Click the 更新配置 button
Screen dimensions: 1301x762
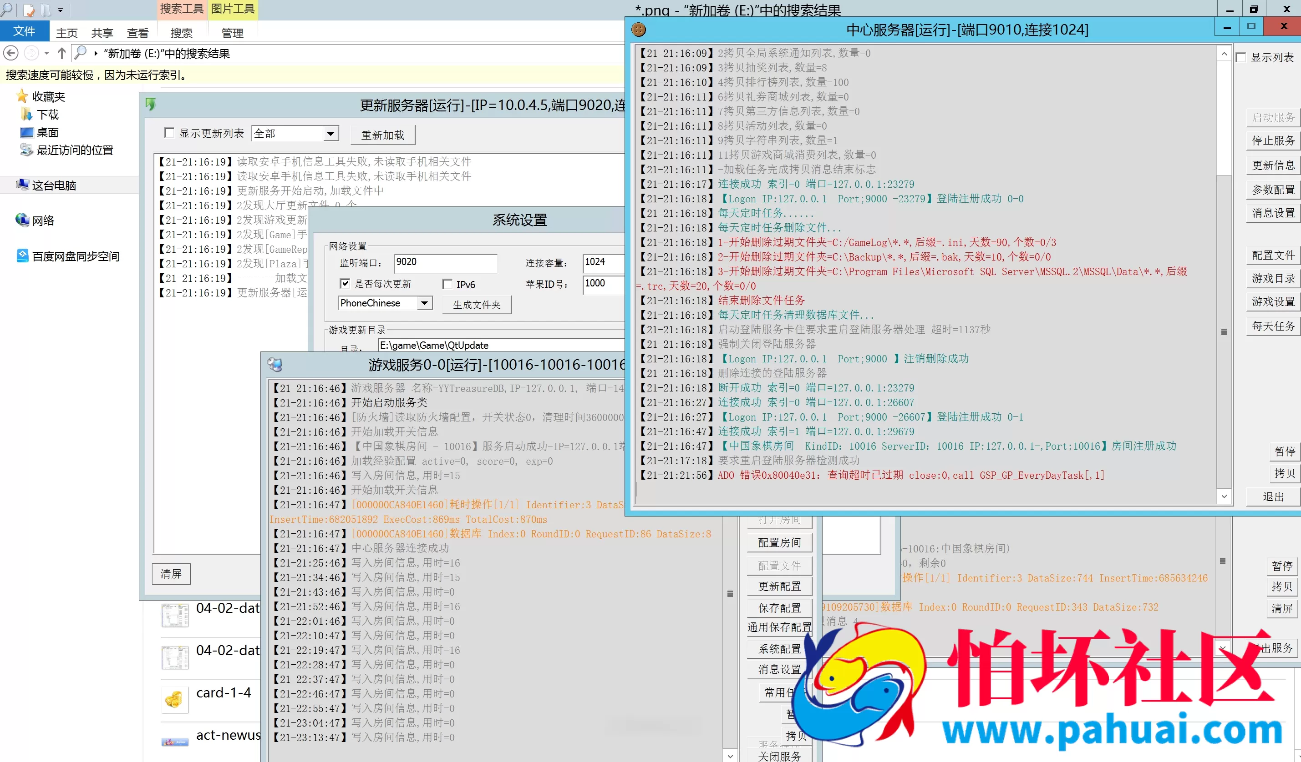(780, 587)
